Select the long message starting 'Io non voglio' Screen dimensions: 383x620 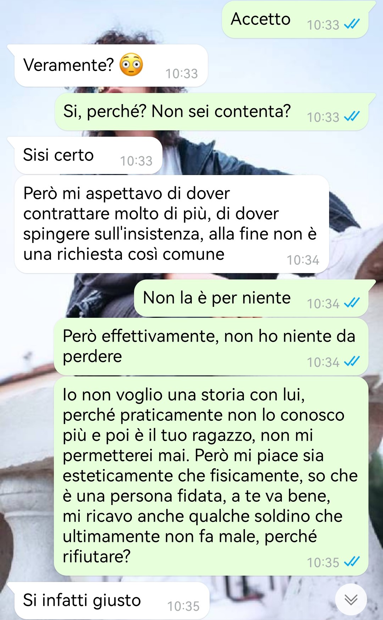click(211, 476)
